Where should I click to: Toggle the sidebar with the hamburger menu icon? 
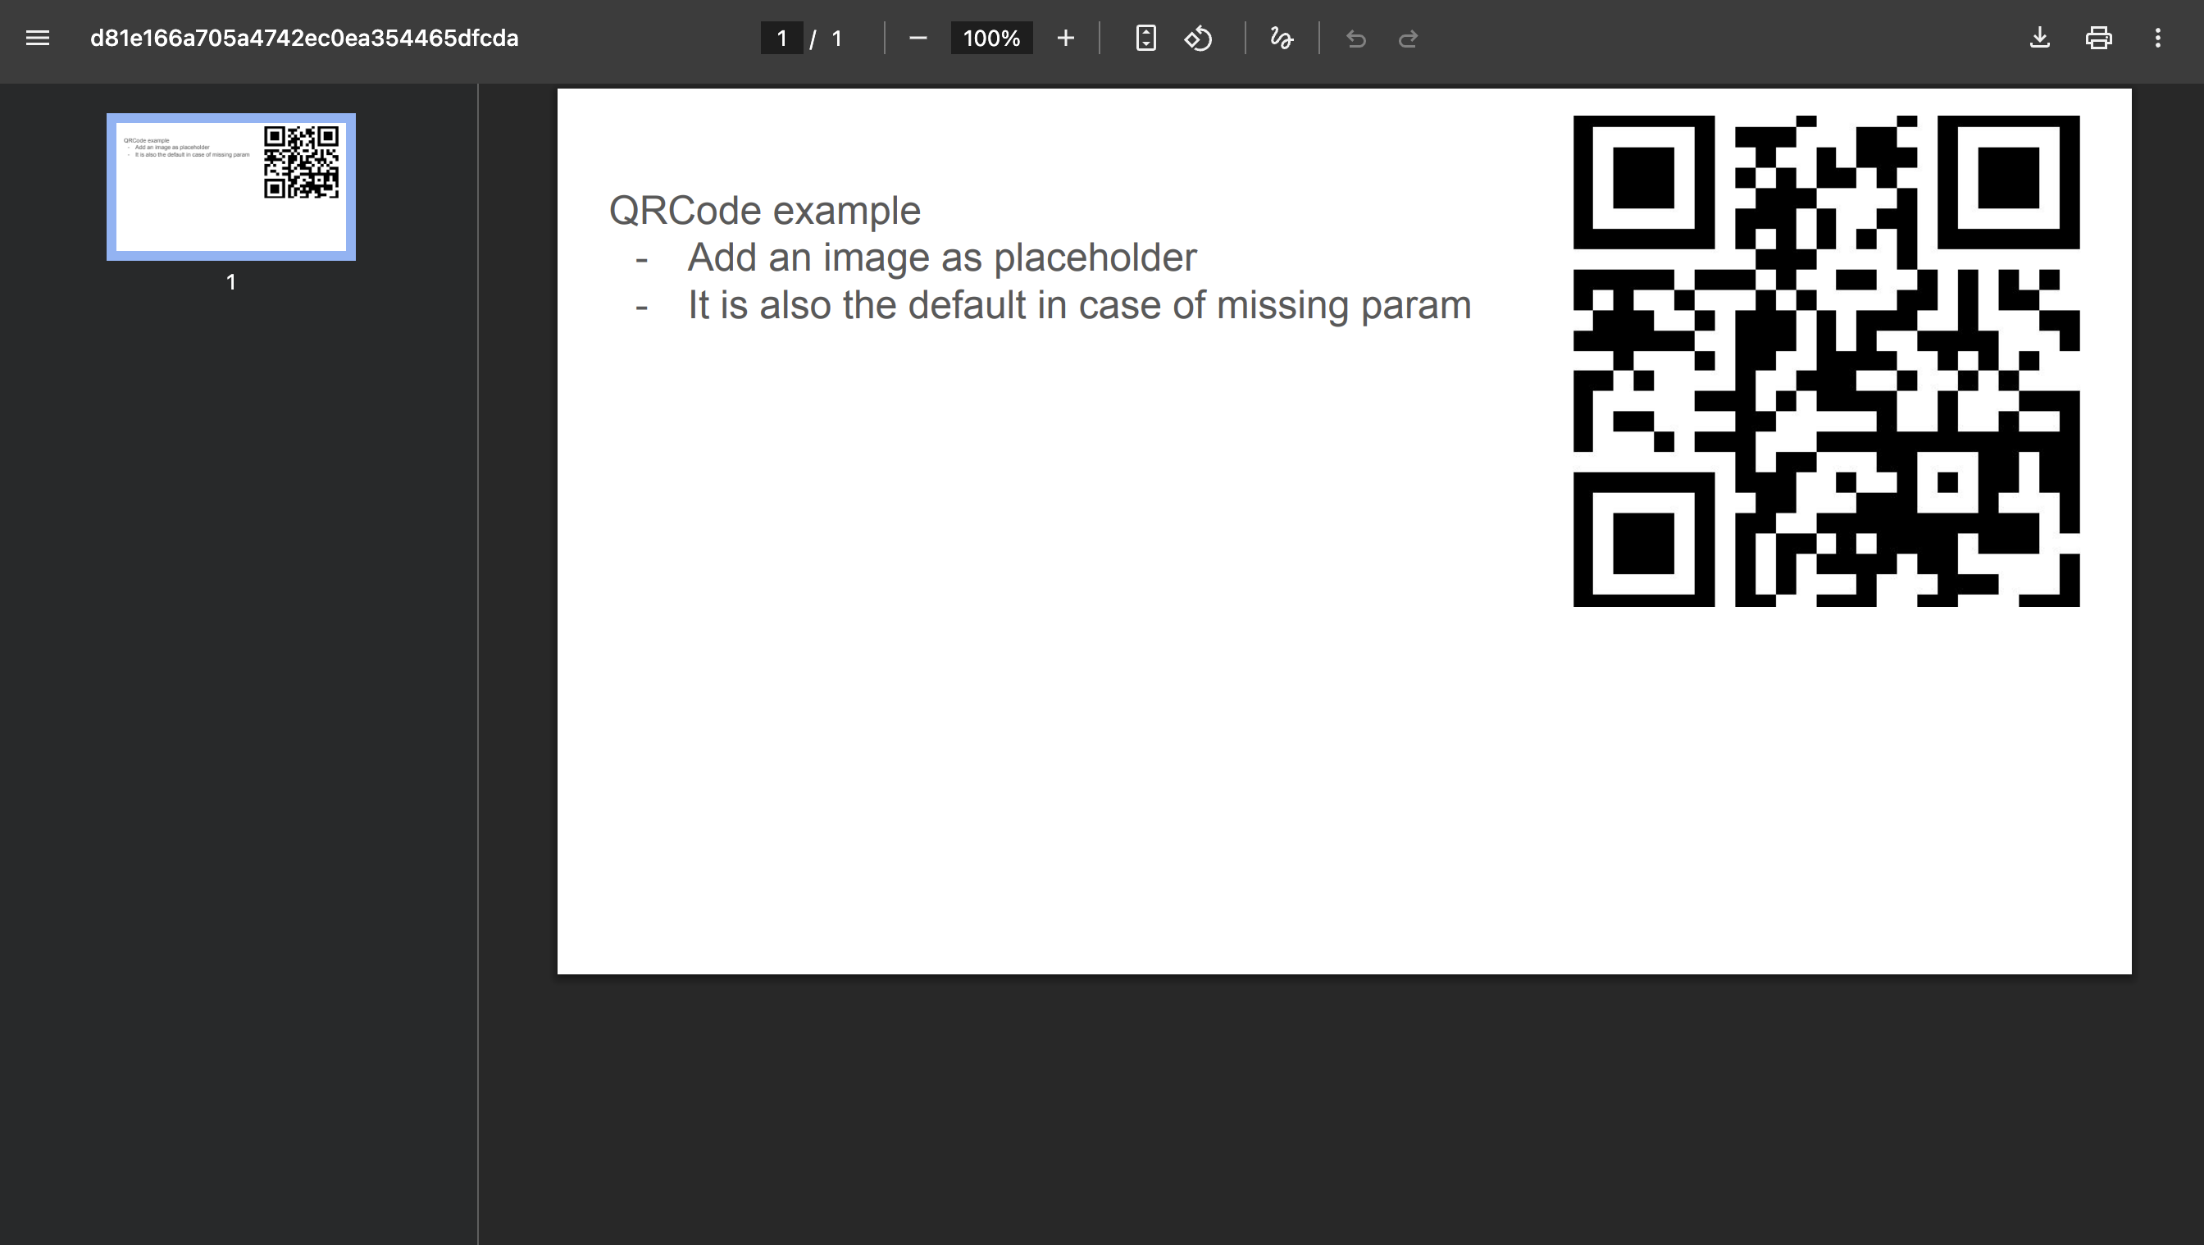[38, 39]
